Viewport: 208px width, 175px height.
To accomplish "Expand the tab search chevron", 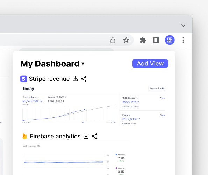I will pyautogui.click(x=183, y=25).
